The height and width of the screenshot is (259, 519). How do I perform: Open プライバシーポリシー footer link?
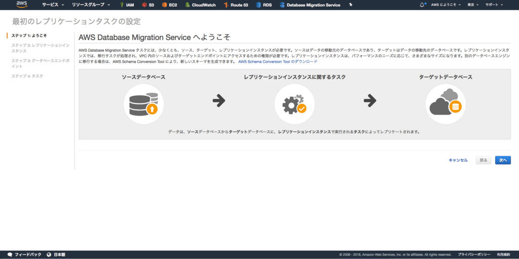474,255
